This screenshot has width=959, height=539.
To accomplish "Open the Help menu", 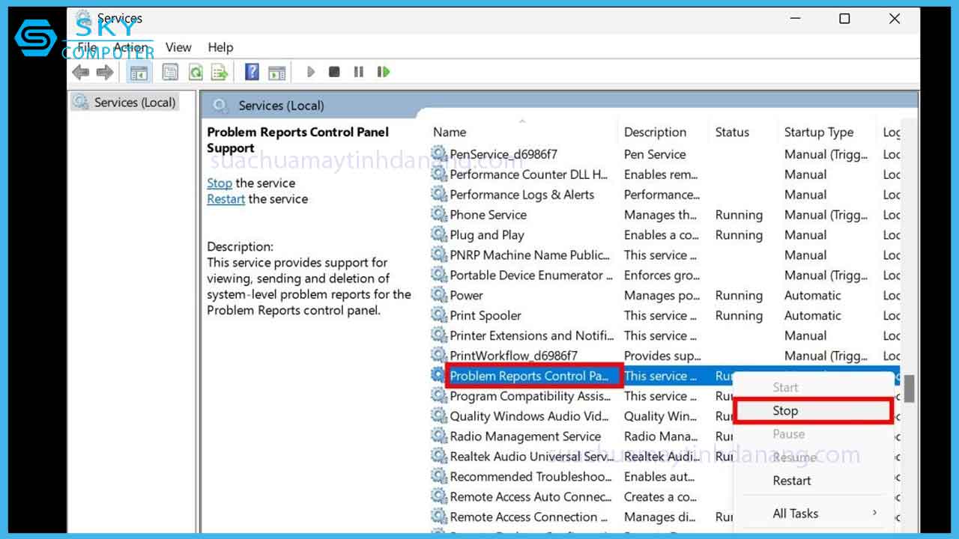I will (x=220, y=47).
